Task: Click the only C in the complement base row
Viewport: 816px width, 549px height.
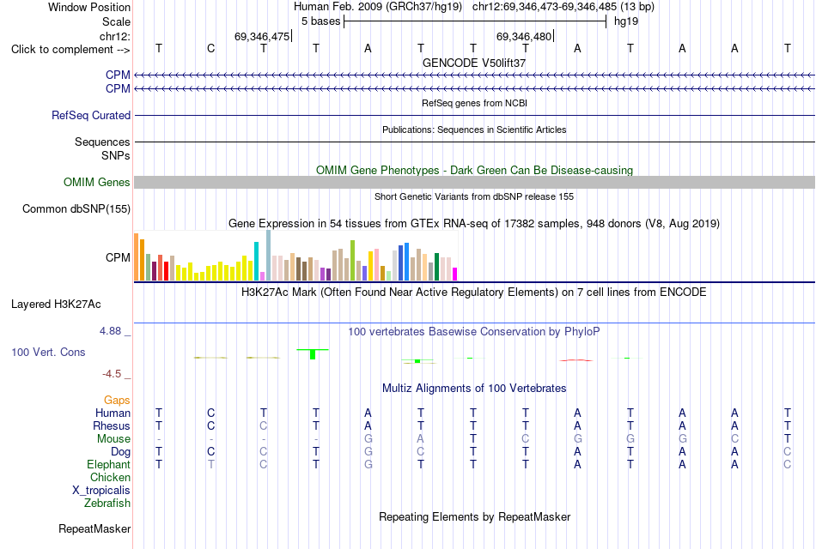Action: pyautogui.click(x=210, y=48)
